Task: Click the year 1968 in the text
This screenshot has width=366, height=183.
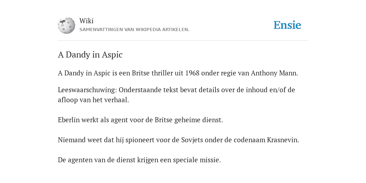Action: point(192,73)
